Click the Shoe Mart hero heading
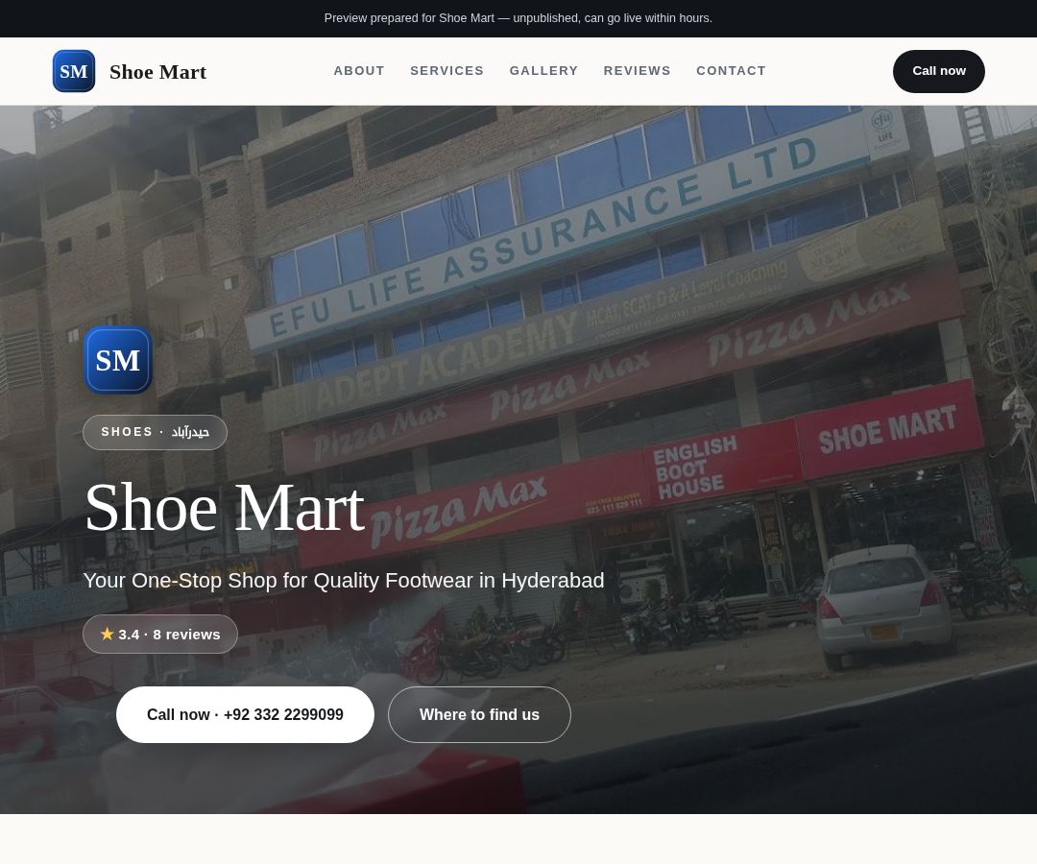Screen dimensions: 1037x864 pos(224,508)
